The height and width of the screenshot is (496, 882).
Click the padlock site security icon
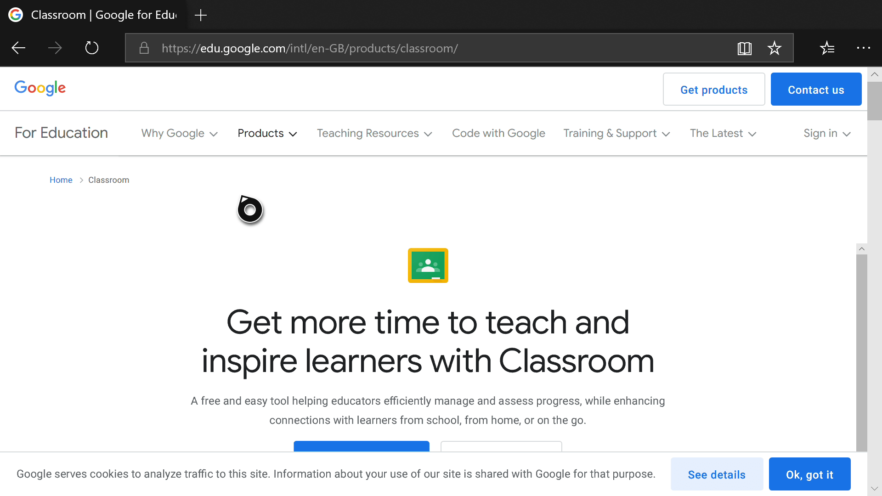tap(144, 48)
